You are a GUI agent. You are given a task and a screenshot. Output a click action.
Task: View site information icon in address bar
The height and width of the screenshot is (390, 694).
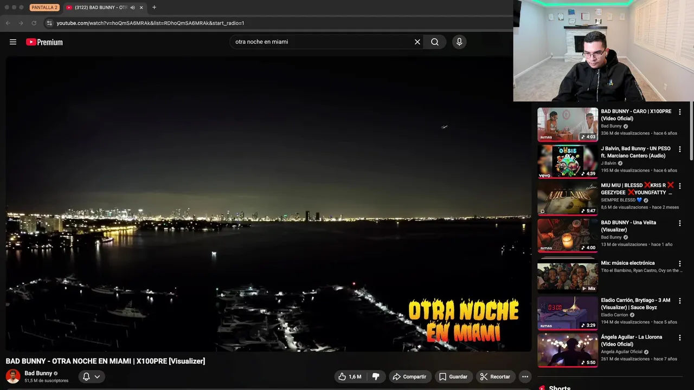point(49,23)
